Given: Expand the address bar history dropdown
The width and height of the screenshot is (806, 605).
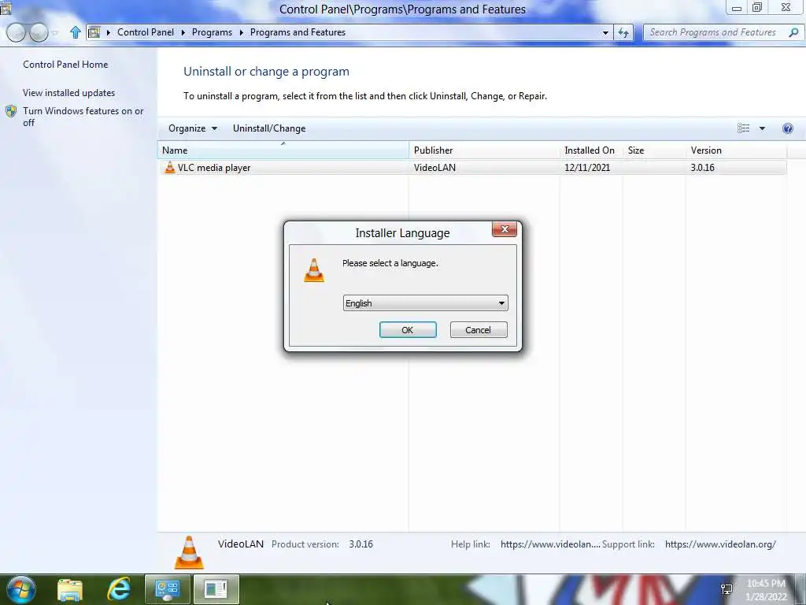Looking at the screenshot, I should point(605,32).
